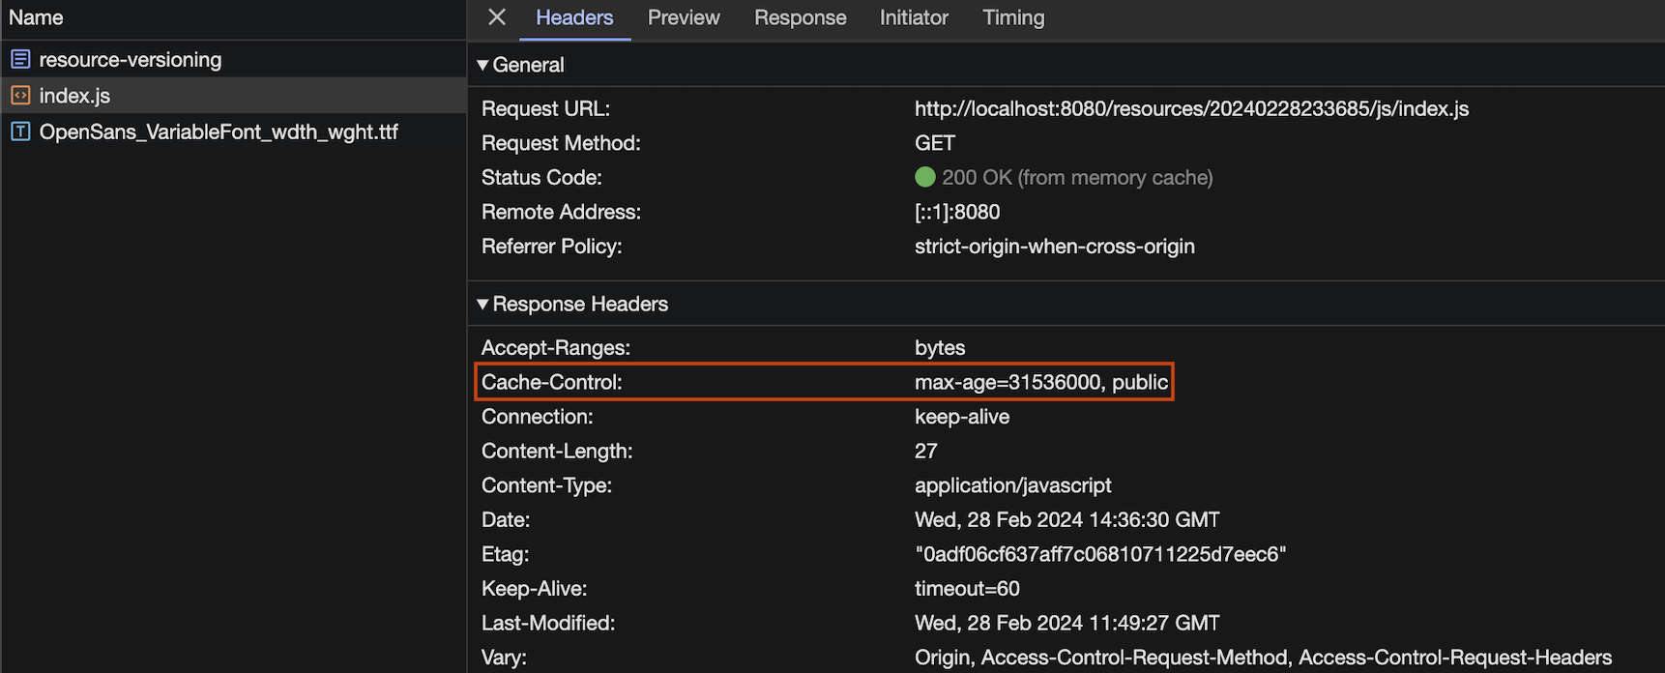
Task: Select the Remote Address value [::1]:8080
Action: pyautogui.click(x=957, y=212)
